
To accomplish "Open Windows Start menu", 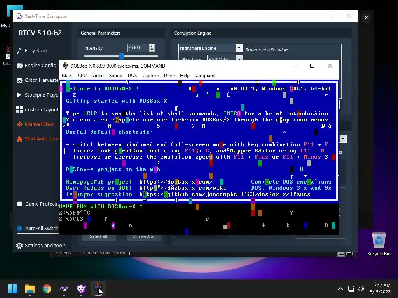I will tap(12, 288).
